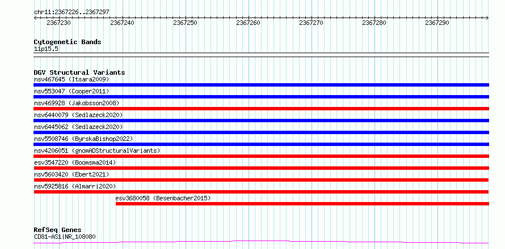Click the DGV Structural Variants track title

pos(79,72)
